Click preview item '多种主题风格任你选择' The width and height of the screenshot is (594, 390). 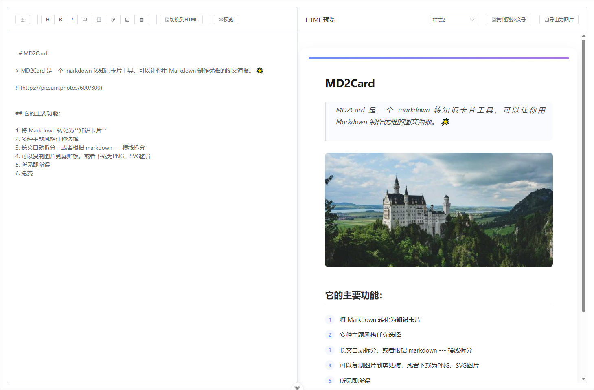pos(370,335)
